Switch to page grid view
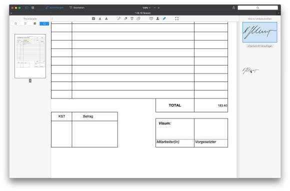The height and width of the screenshot is (191, 290). pos(32,8)
